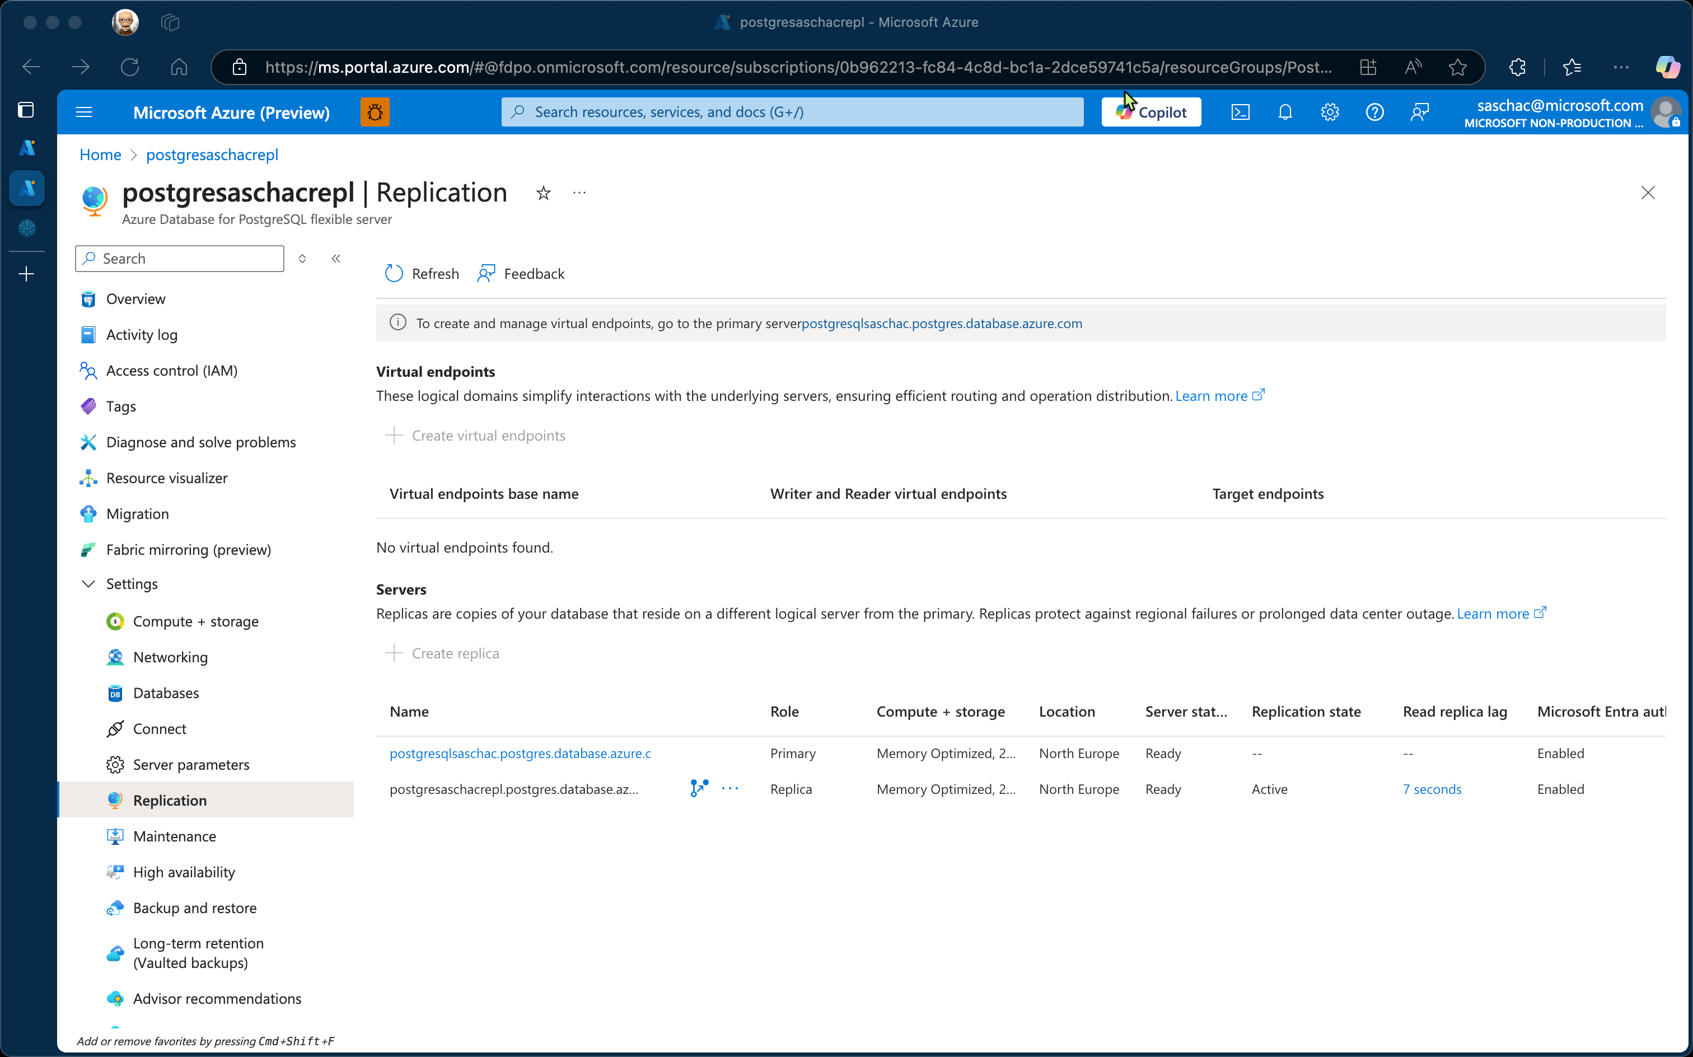Click the orange bug report icon
The image size is (1693, 1057).
pyautogui.click(x=375, y=112)
